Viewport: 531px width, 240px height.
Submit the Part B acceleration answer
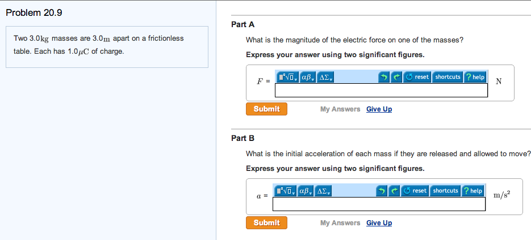[x=266, y=222]
